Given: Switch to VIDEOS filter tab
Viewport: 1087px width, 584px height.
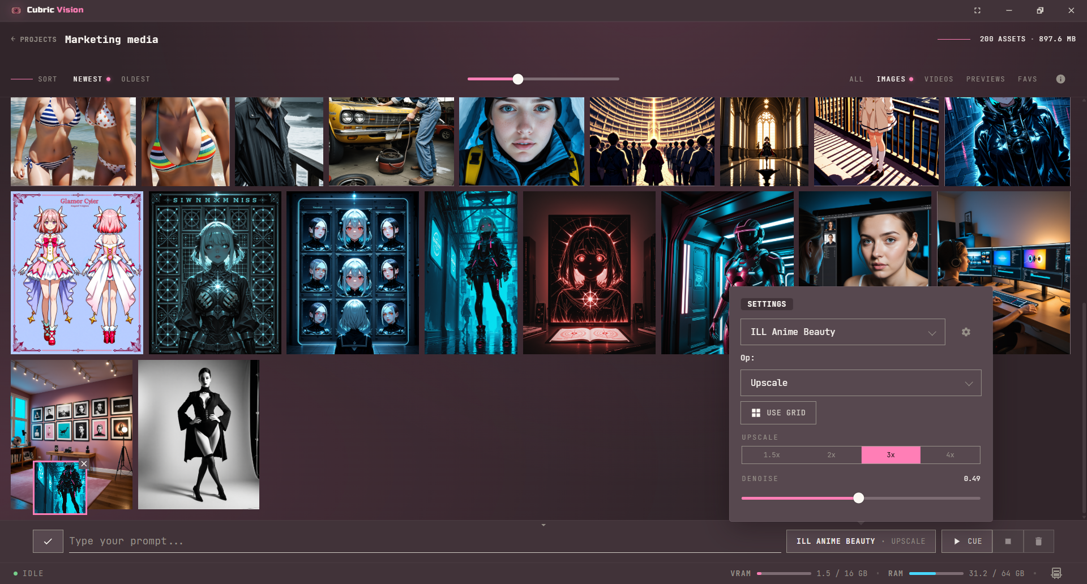Looking at the screenshot, I should 939,79.
